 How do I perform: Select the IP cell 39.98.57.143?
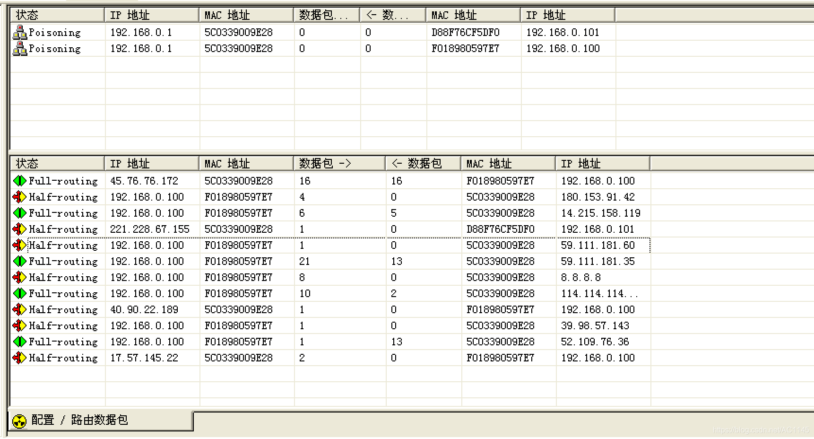point(595,325)
